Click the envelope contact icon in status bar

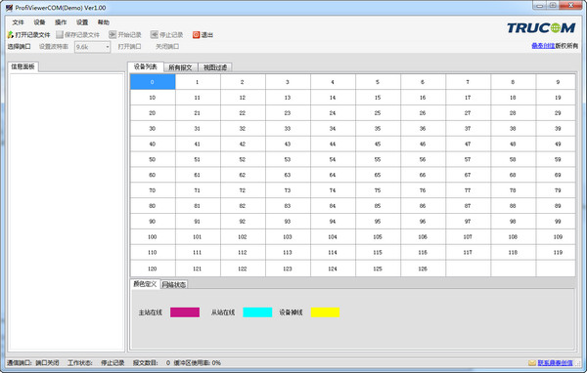532,363
